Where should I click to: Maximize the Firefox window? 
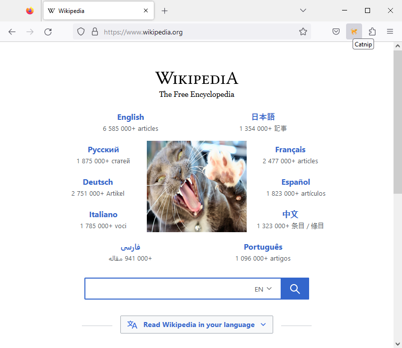coord(368,10)
